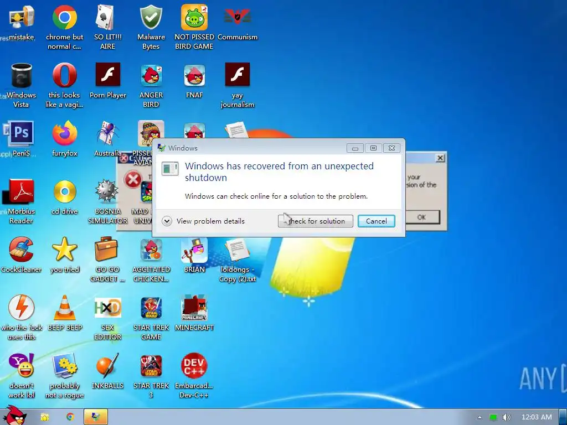Open the 'MINECRAFT' desktop icon
This screenshot has height=425, width=567.
click(x=194, y=307)
